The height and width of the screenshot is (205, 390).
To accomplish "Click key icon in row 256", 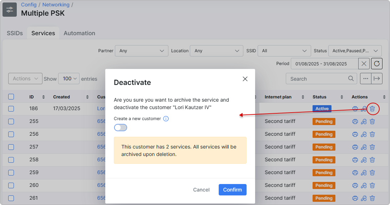I will (364, 134).
